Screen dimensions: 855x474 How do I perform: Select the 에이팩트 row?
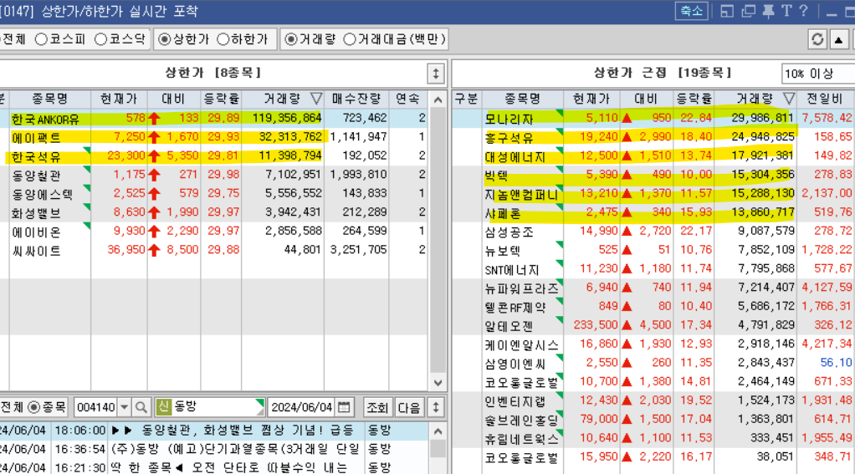coord(213,137)
